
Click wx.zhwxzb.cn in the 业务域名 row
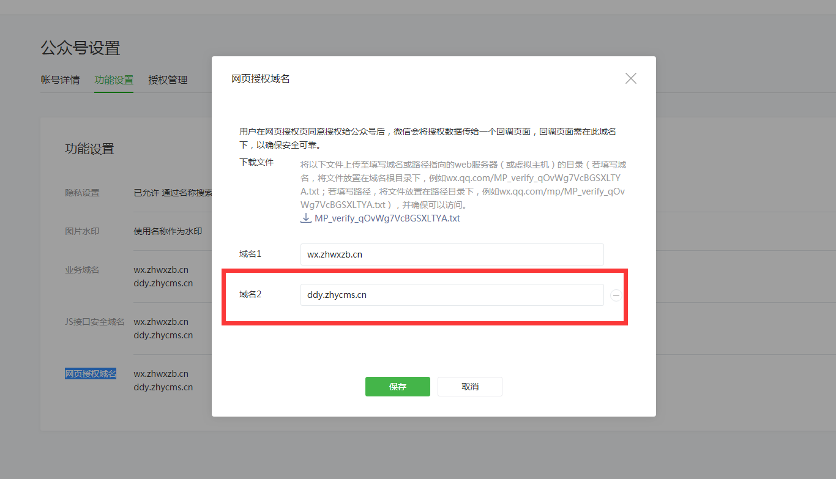(161, 270)
